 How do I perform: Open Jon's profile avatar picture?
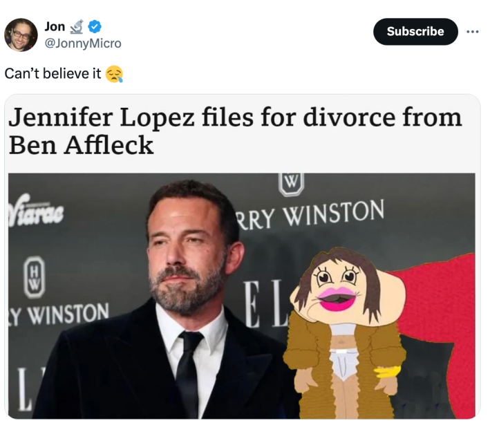[21, 35]
